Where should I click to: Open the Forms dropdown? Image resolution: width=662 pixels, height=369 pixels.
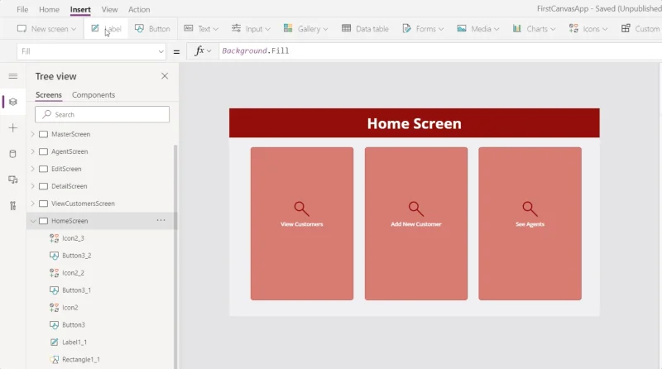pos(423,29)
